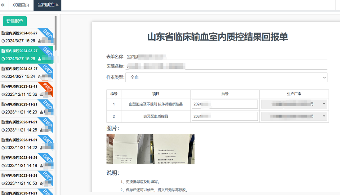Click clock icon beside 2023/11/21 10:53
The height and width of the screenshot is (195, 340).
point(3,183)
